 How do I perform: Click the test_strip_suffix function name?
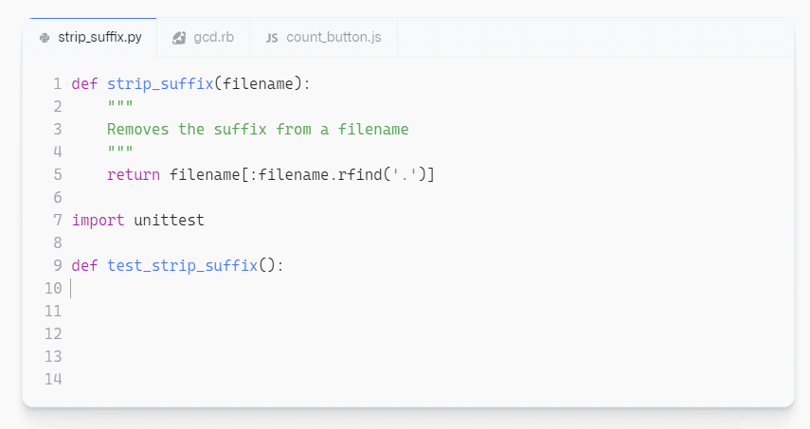tap(182, 265)
